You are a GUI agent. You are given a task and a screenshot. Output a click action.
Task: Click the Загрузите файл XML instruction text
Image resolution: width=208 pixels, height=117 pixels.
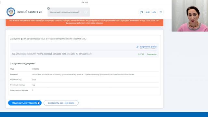click(x=48, y=39)
